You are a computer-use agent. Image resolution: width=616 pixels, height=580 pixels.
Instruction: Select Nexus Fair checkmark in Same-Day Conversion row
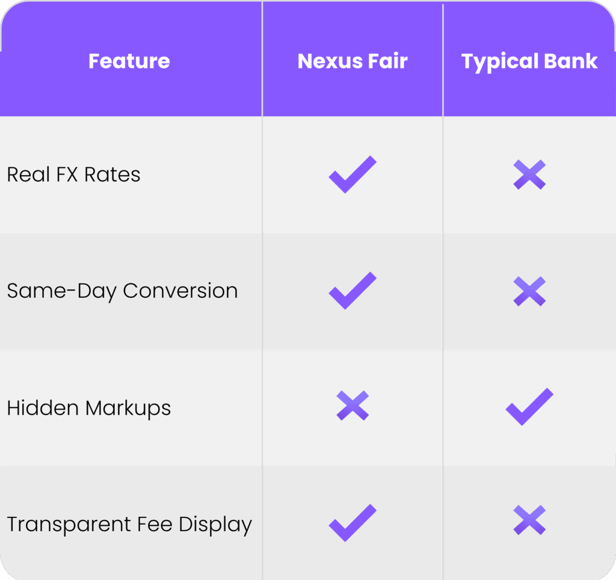[353, 291]
